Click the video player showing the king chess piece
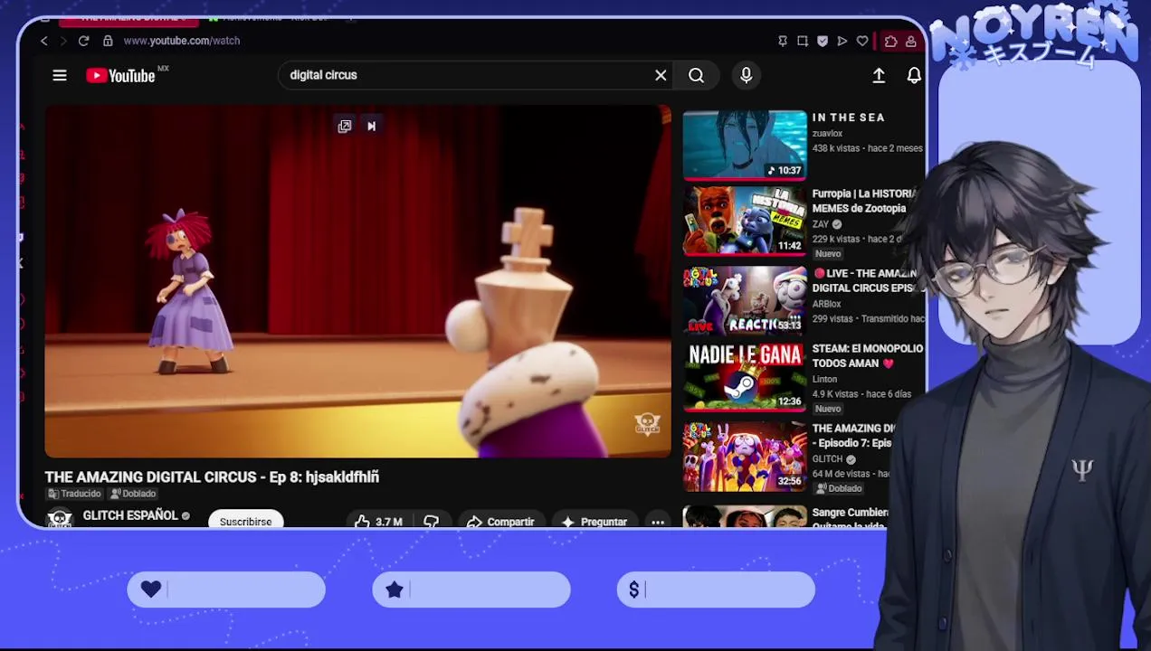Screen dimensions: 1151x651 pyautogui.click(x=358, y=281)
